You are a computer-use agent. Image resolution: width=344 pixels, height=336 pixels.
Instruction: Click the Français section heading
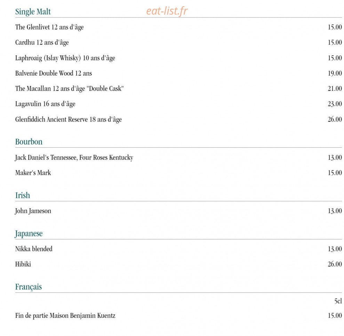(x=29, y=287)
